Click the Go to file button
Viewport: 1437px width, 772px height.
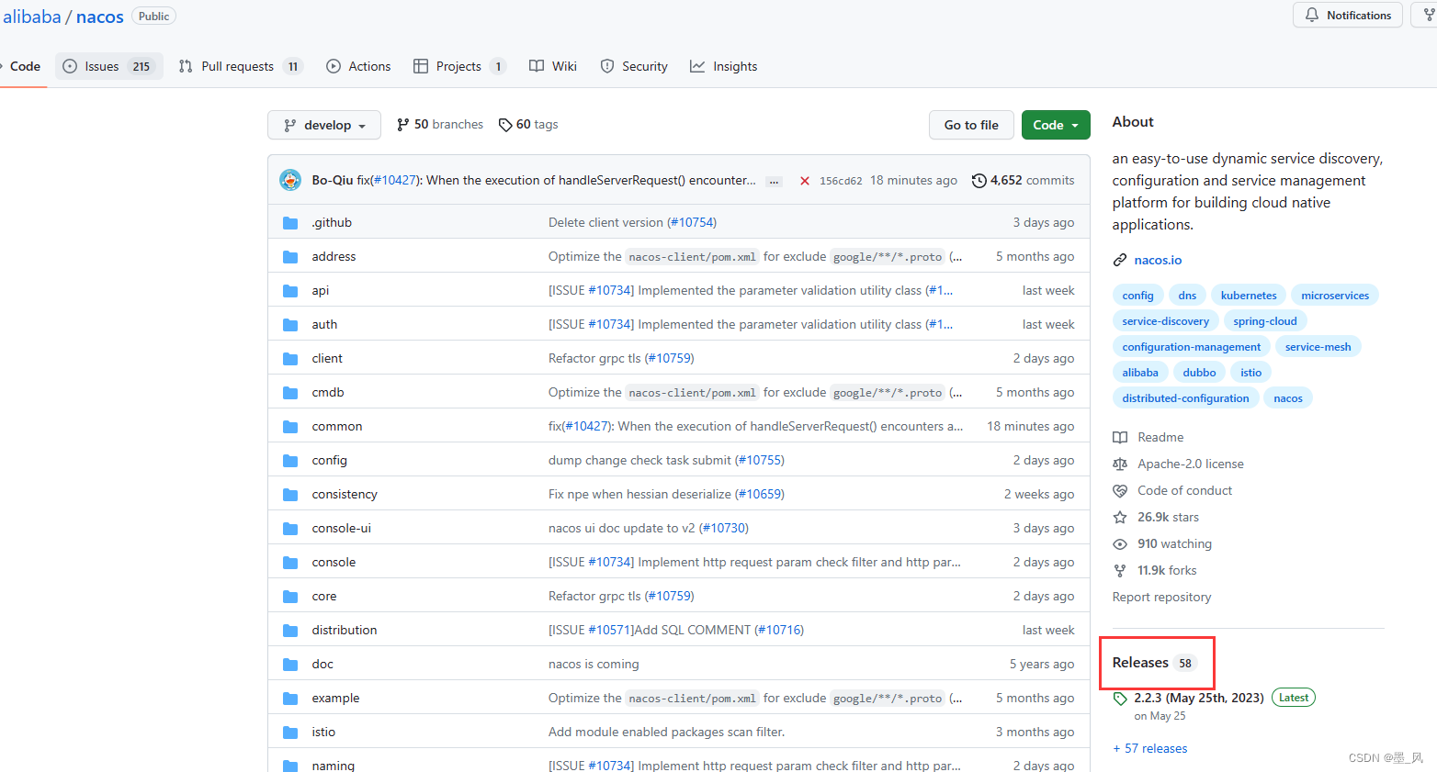coord(971,125)
